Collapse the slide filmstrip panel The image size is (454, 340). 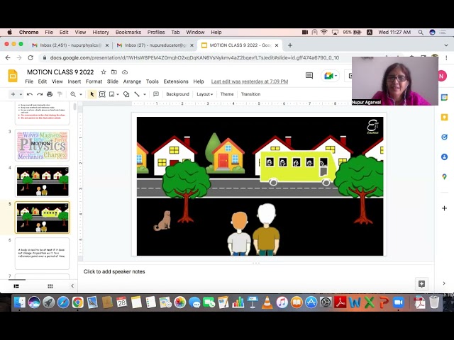(x=72, y=286)
